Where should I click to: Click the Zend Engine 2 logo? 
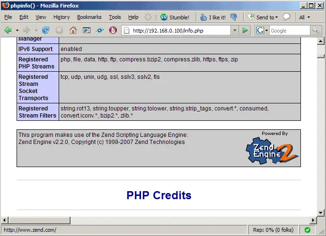pyautogui.click(x=272, y=151)
